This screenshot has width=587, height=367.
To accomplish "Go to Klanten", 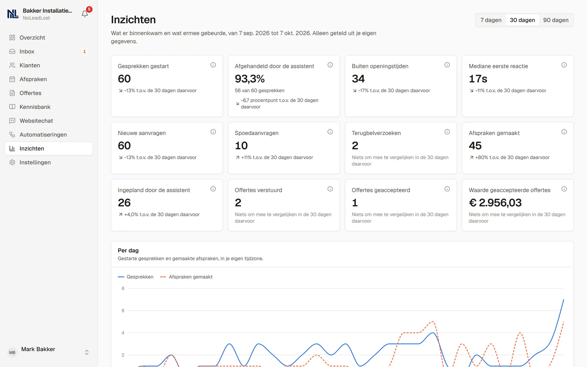I will tap(48, 65).
